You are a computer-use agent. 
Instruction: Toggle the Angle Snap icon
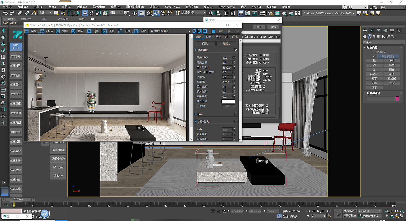click(156, 13)
